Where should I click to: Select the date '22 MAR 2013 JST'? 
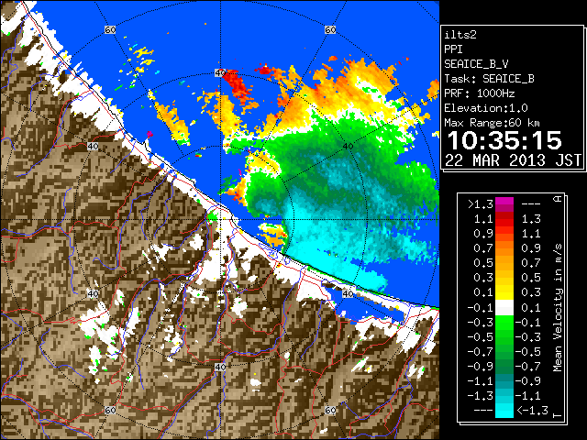point(513,160)
